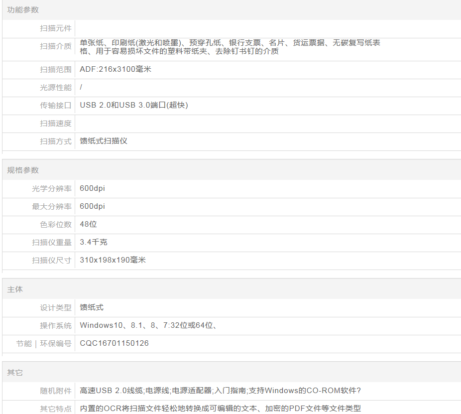
Task: Select the 310x198x190毫米 dimensions value
Action: coord(113,260)
